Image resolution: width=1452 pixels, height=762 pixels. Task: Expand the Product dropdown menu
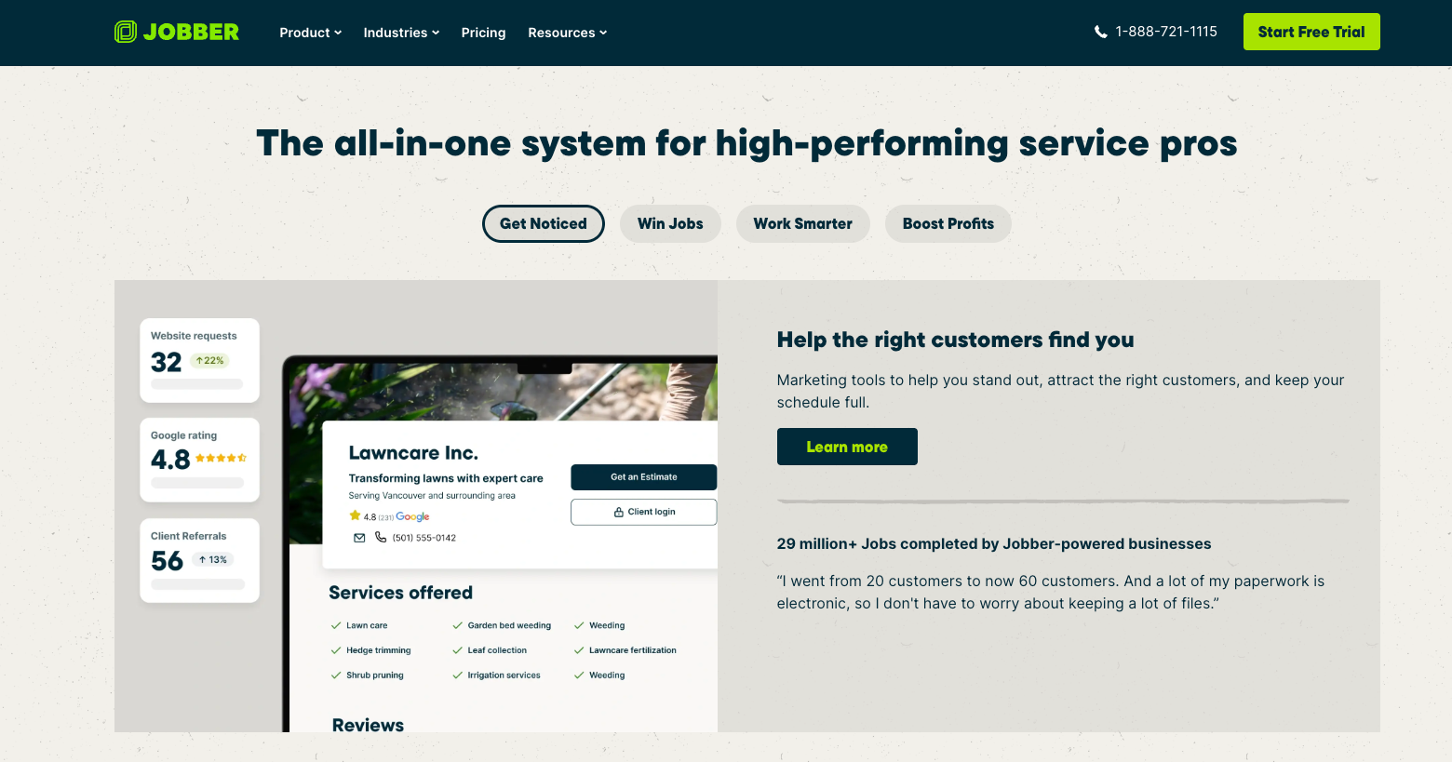[311, 33]
